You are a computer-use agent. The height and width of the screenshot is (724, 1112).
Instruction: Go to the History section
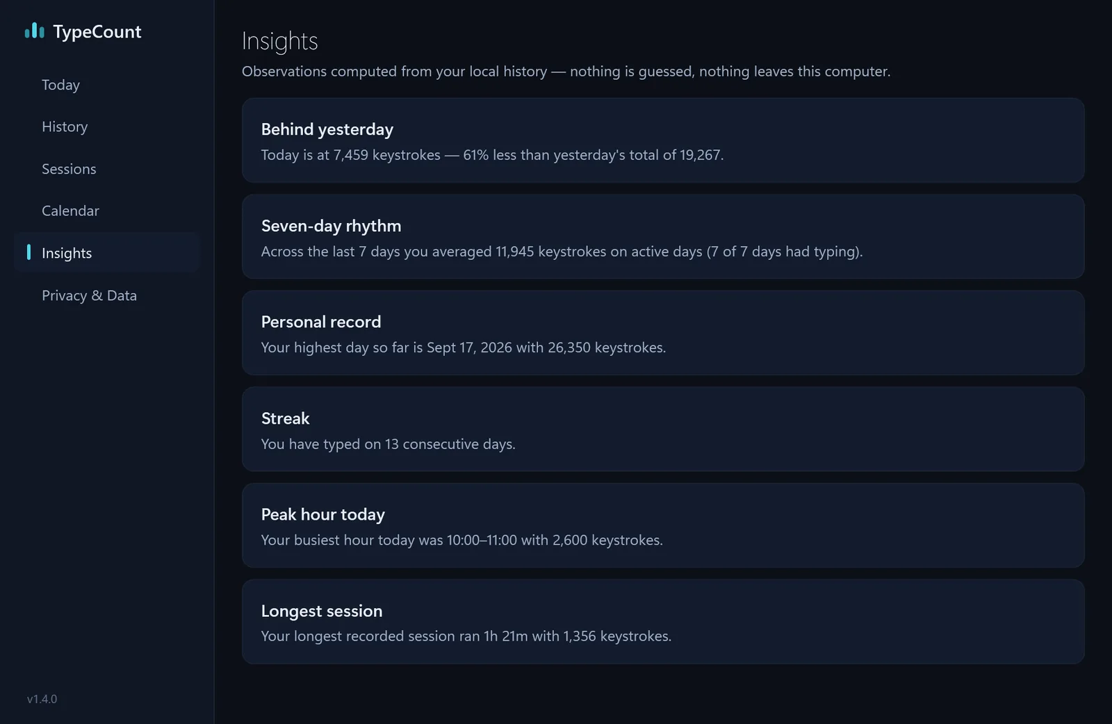107,126
